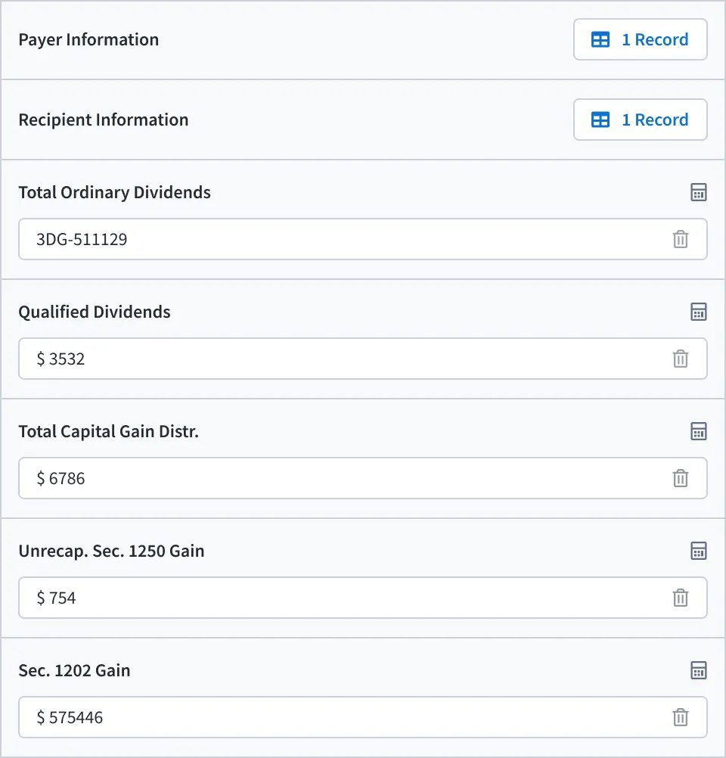Delete the 3DG-511129 value with trash icon
The height and width of the screenshot is (758, 726).
(x=681, y=239)
